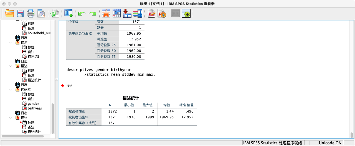Click the go to case icon
Image resolution: width=355 pixels, height=146 pixels.
point(117,13)
